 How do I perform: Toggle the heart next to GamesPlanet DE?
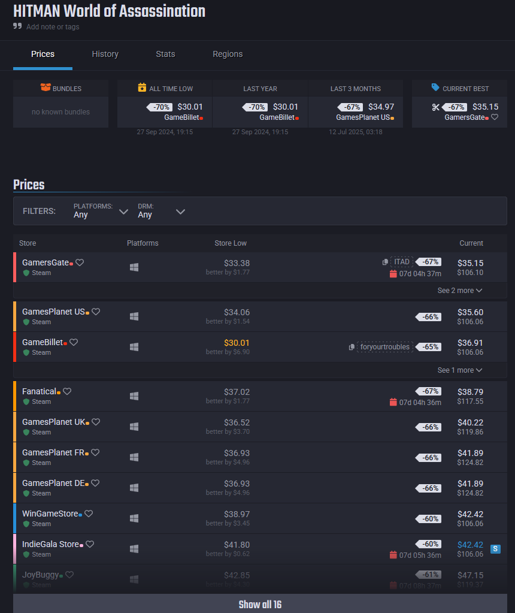point(95,483)
